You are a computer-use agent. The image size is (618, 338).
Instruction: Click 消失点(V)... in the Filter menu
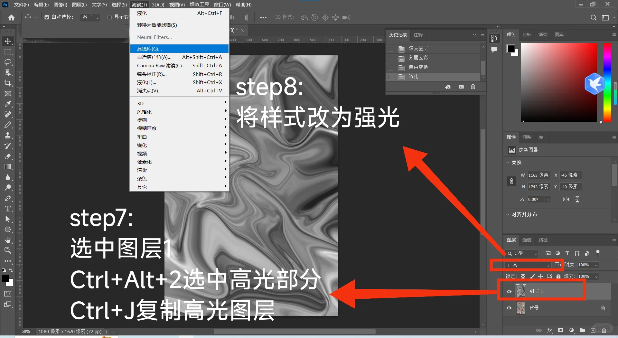tap(179, 90)
